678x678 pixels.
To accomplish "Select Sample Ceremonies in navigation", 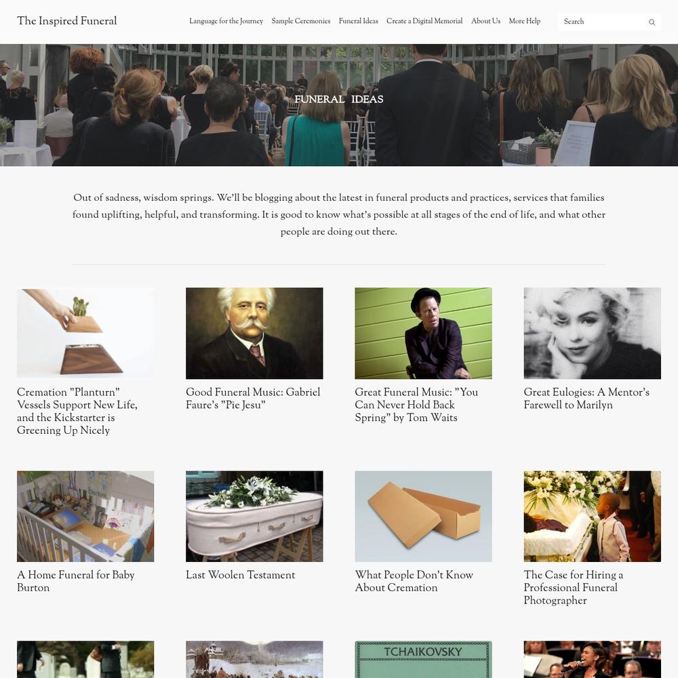I will point(301,21).
